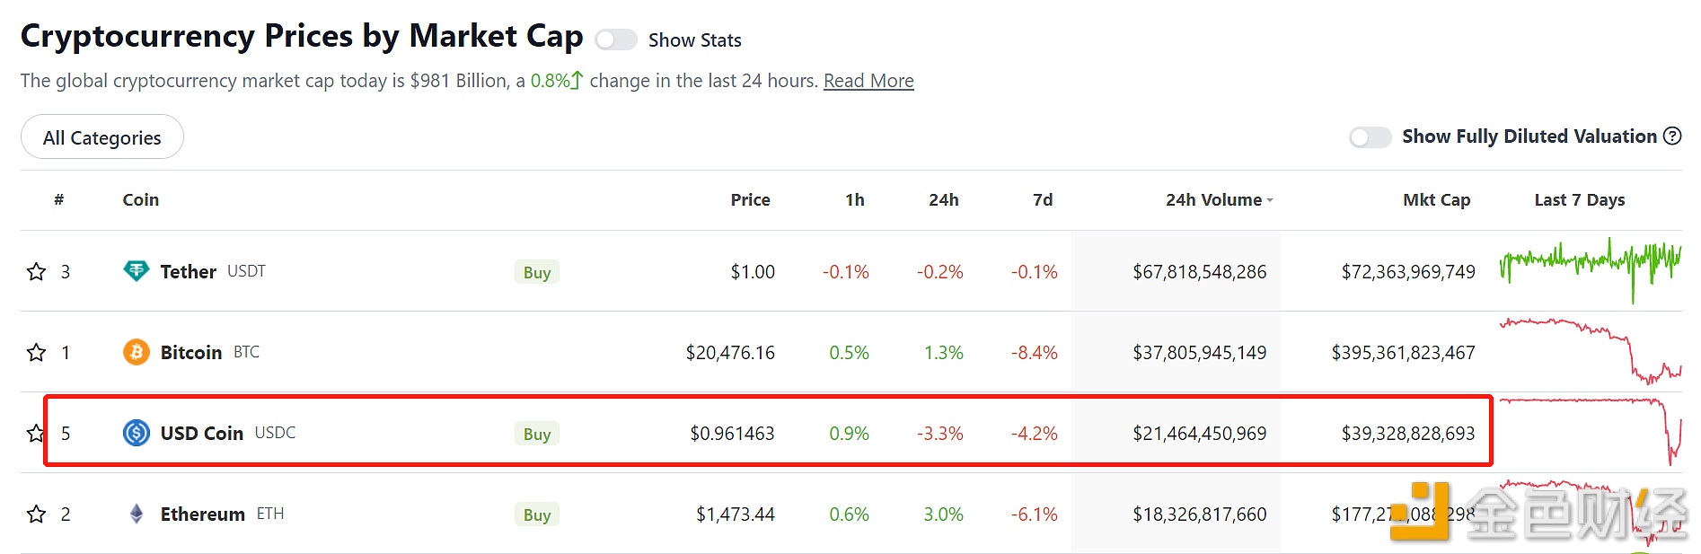Open USD Coin 7-day sparkline chart

(x=1591, y=432)
